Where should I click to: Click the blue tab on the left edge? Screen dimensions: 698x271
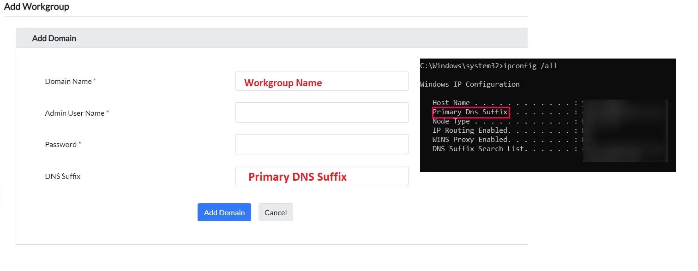tap(1, 194)
